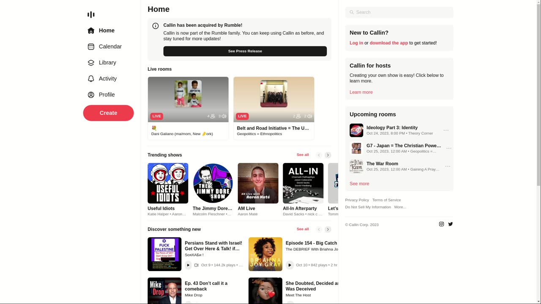Open options for The War Room

[448, 166]
